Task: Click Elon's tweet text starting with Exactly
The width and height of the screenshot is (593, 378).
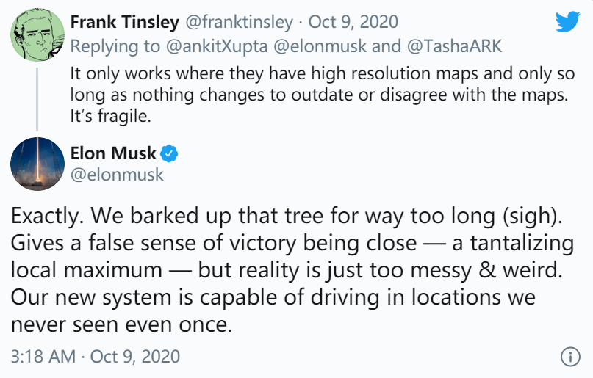Action: 292,269
